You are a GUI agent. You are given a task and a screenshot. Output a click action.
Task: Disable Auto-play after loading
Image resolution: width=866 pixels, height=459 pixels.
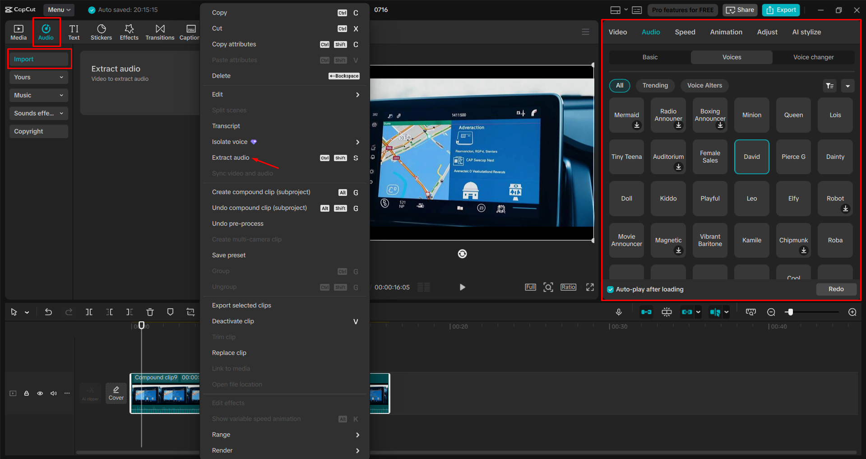610,289
